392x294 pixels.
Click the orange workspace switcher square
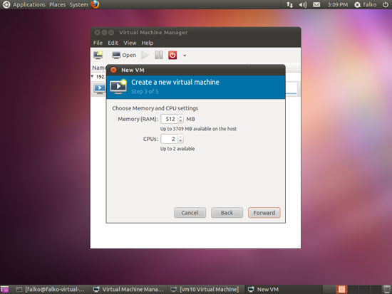pos(341,289)
